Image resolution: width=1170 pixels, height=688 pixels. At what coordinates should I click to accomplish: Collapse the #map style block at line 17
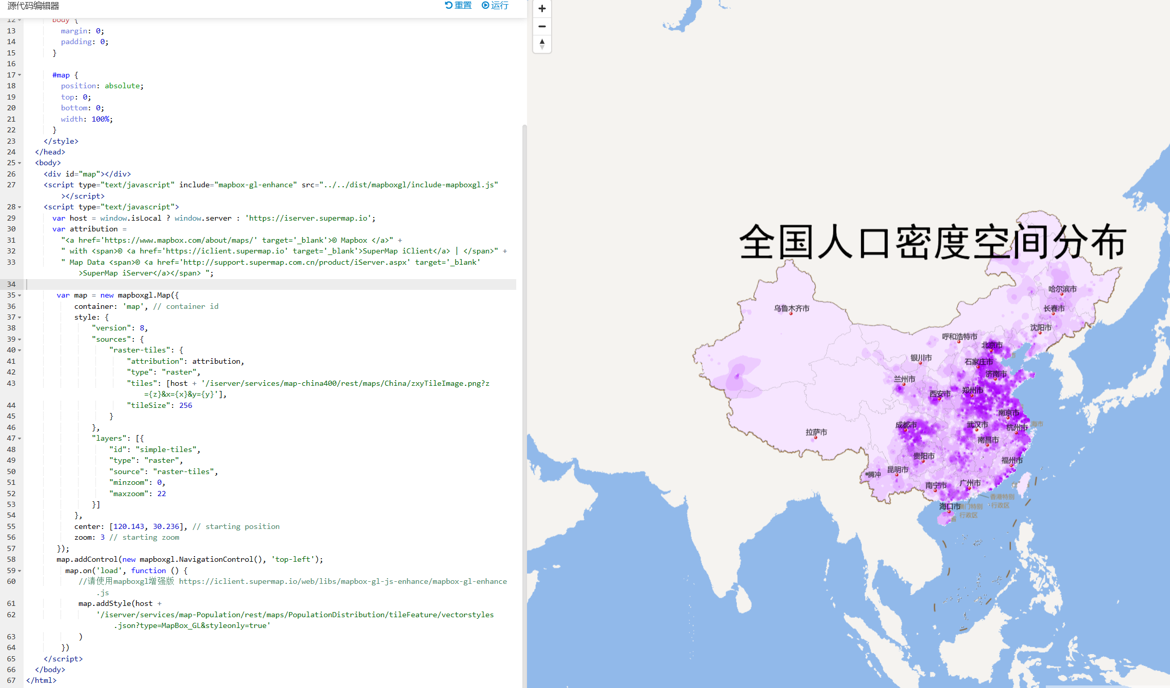[x=19, y=74]
